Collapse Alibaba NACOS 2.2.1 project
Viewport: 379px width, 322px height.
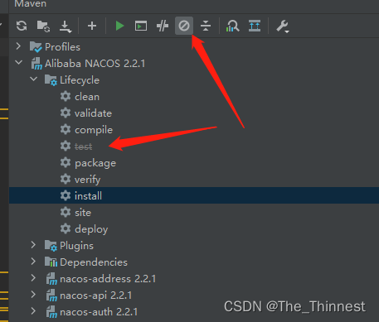(x=18, y=62)
